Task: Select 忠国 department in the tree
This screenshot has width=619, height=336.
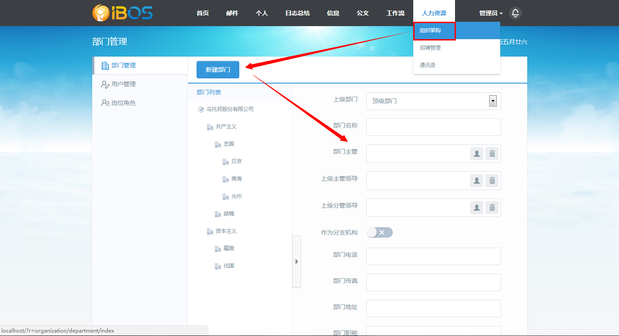Action: tap(229, 144)
